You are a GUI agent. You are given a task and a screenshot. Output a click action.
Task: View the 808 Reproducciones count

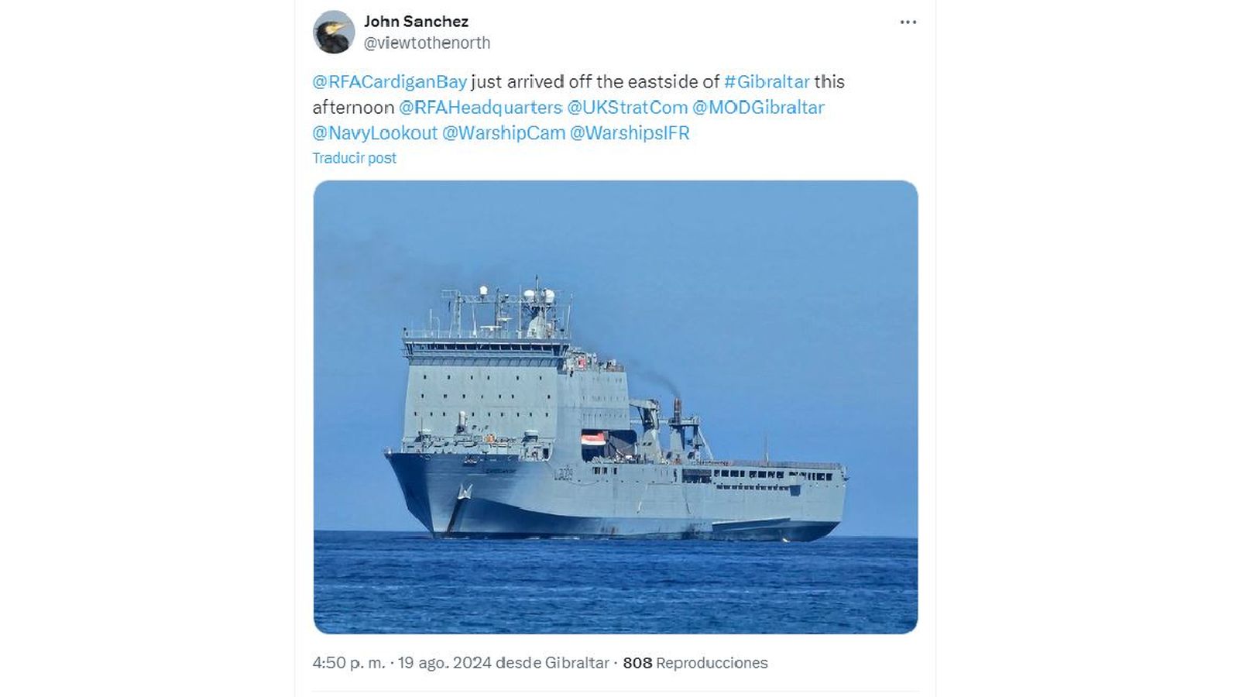(x=695, y=663)
